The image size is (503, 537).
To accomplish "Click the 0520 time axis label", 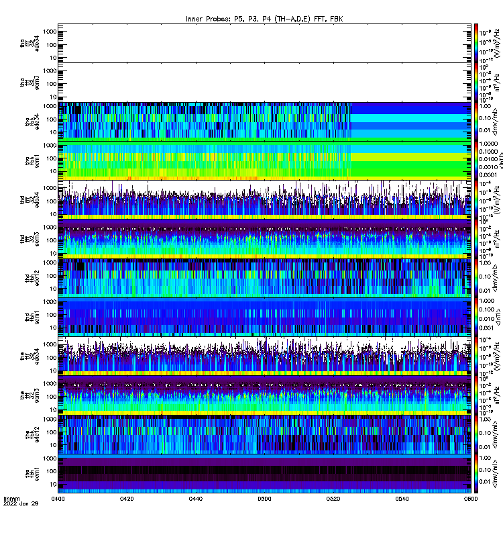I will click(x=333, y=499).
